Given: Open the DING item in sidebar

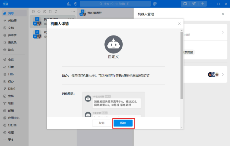Looking at the screenshot, I should [11, 89].
